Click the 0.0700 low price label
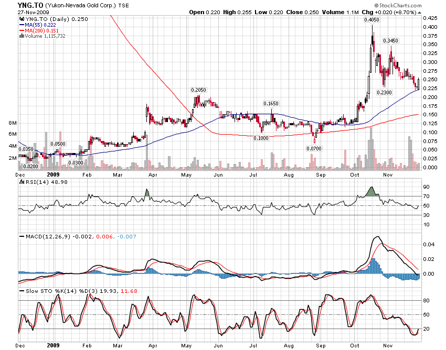 click(314, 148)
